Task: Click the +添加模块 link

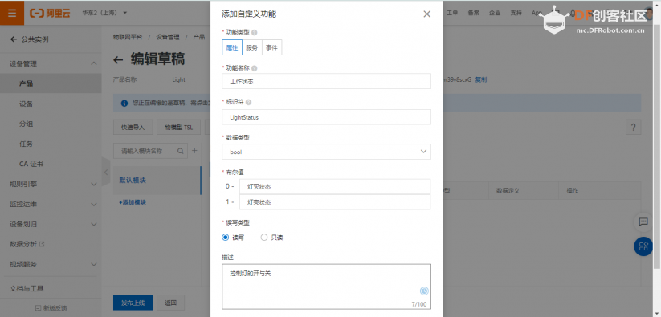Action: click(133, 202)
